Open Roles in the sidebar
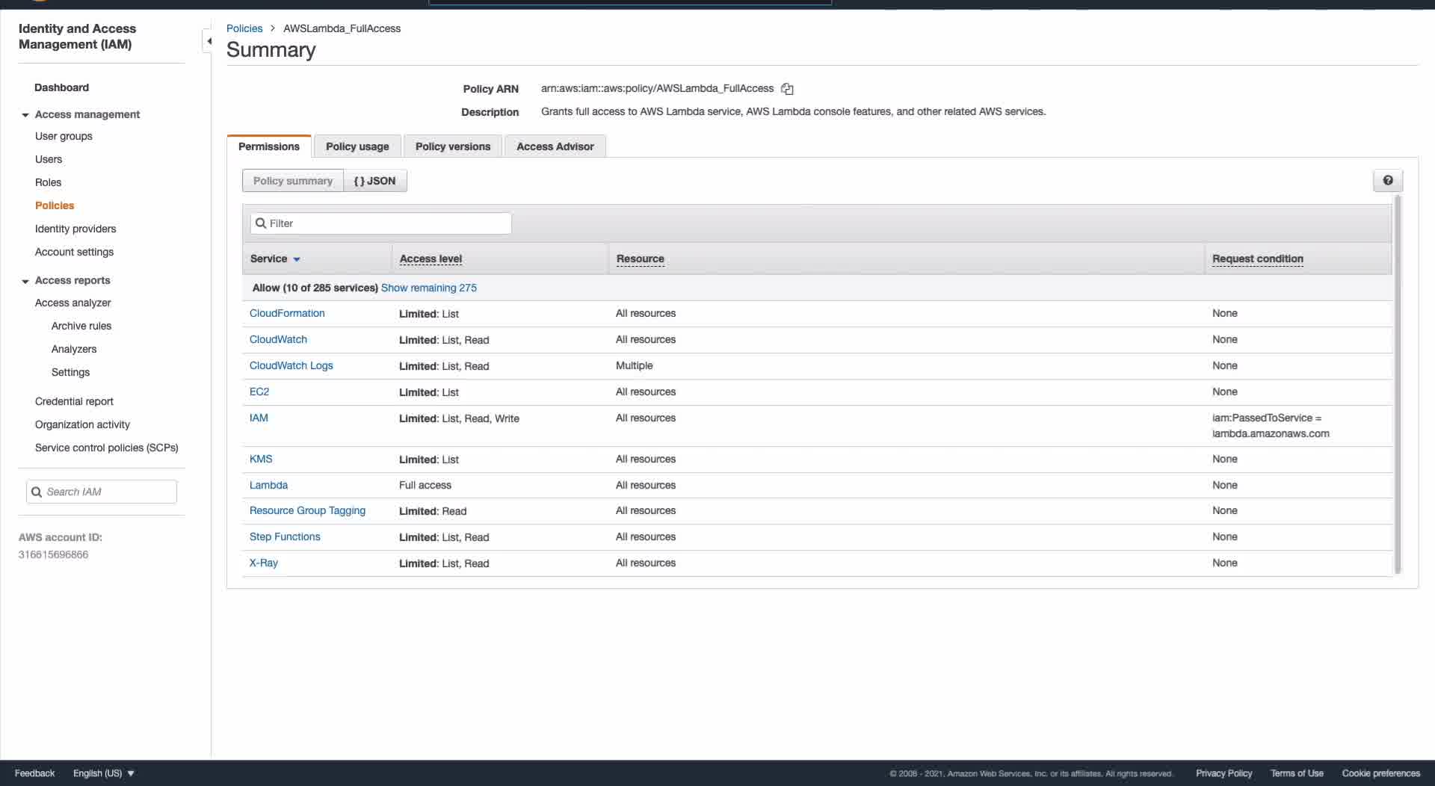This screenshot has height=786, width=1435. coord(48,182)
